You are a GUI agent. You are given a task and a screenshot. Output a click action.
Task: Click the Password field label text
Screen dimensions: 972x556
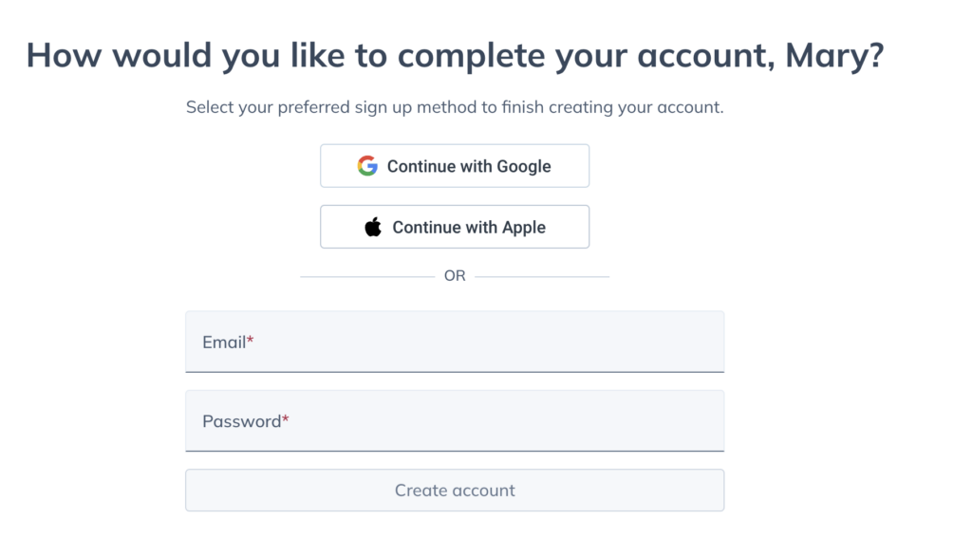tap(242, 421)
